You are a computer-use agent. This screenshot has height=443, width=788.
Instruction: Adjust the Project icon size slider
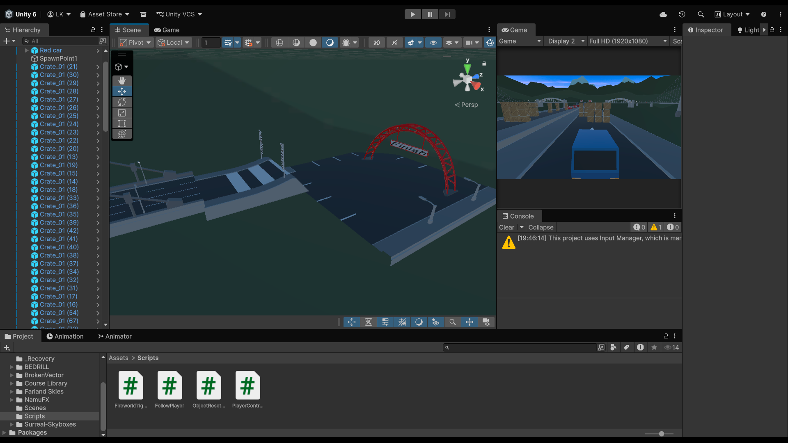click(661, 434)
